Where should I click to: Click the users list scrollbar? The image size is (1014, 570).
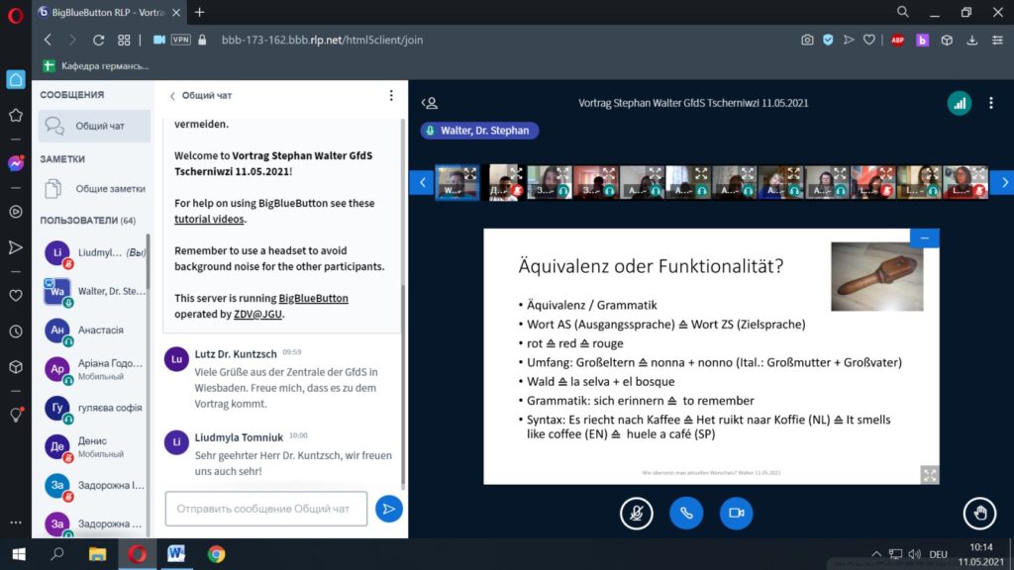(149, 261)
